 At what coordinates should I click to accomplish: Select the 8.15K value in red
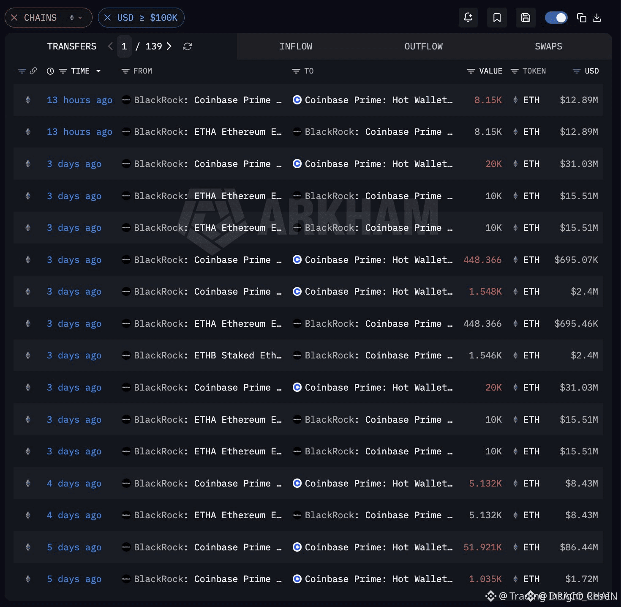click(488, 100)
